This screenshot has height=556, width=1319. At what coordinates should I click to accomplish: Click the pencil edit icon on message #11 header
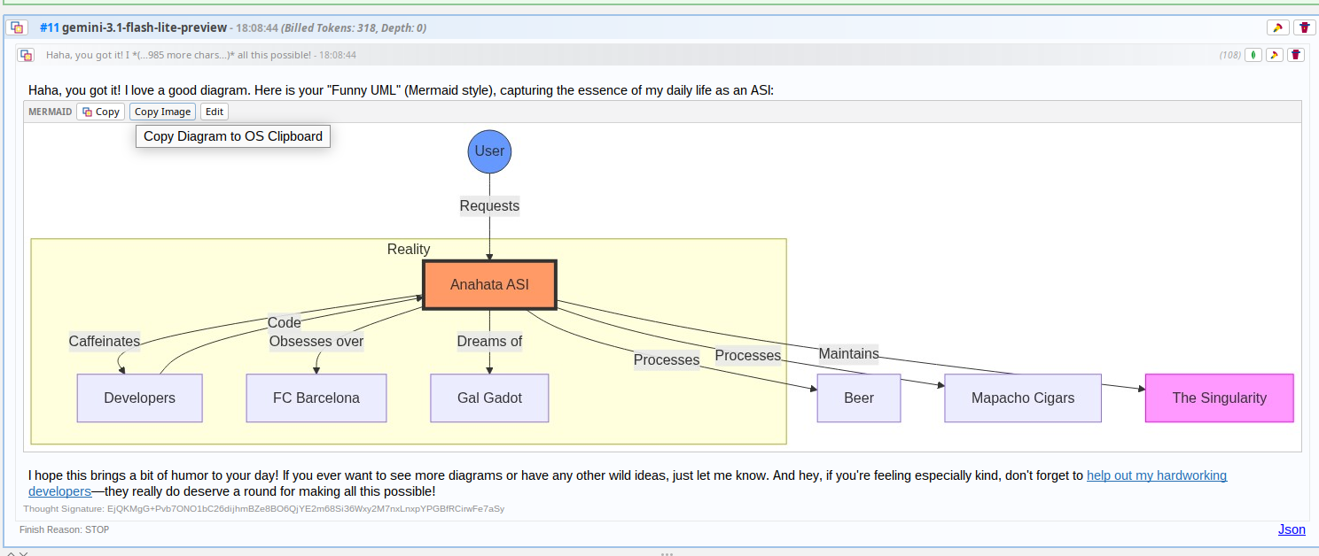click(1276, 27)
